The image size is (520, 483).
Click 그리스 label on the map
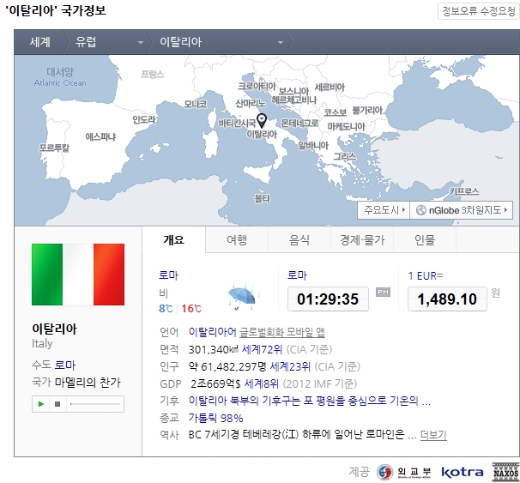[345, 156]
